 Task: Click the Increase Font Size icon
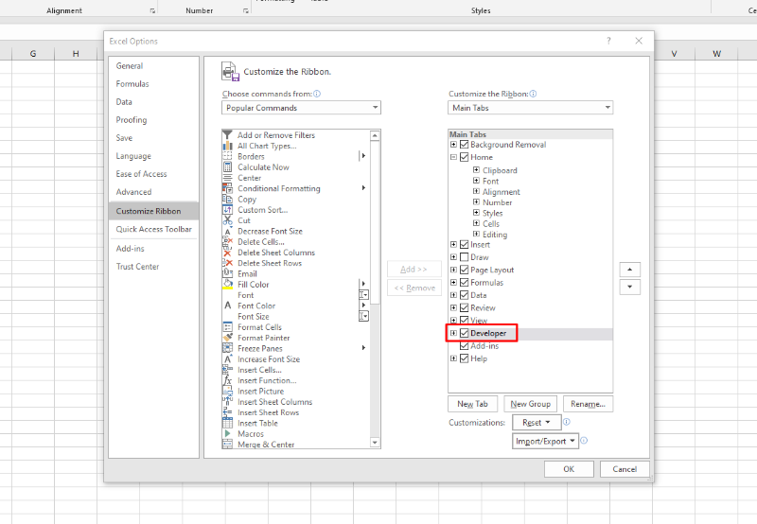[227, 359]
